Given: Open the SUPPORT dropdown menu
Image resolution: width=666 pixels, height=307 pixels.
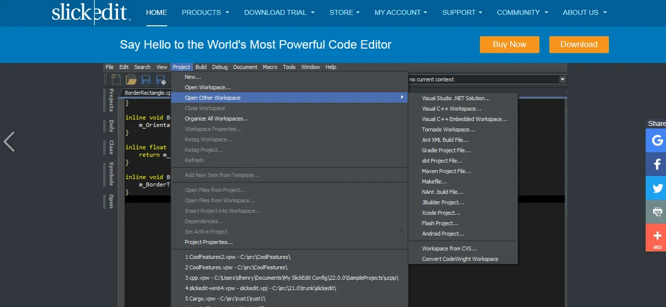Looking at the screenshot, I should pos(463,12).
